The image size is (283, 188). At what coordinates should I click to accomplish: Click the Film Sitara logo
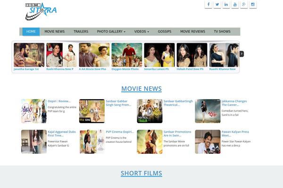[41, 11]
